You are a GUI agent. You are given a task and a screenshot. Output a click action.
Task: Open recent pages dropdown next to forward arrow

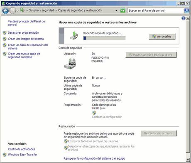tap(17, 11)
